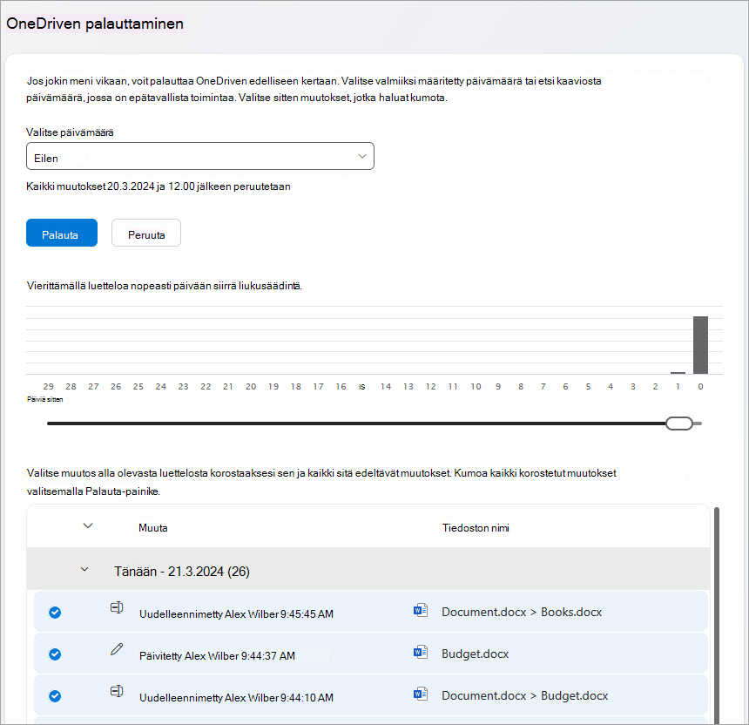Viewport: 749px width, 725px height.
Task: Click file name 'Document.docx > Budget.docx'
Action: tap(524, 695)
